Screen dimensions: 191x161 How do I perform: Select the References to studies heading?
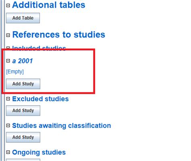click(x=58, y=35)
